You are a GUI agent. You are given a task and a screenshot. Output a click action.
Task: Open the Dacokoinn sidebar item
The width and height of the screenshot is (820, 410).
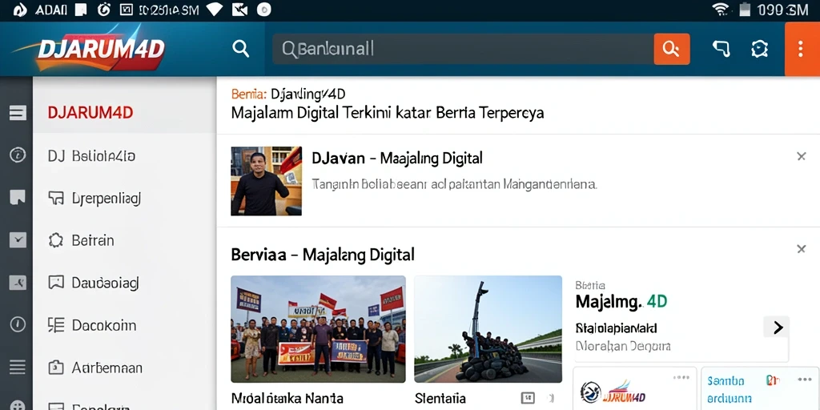coord(124,325)
